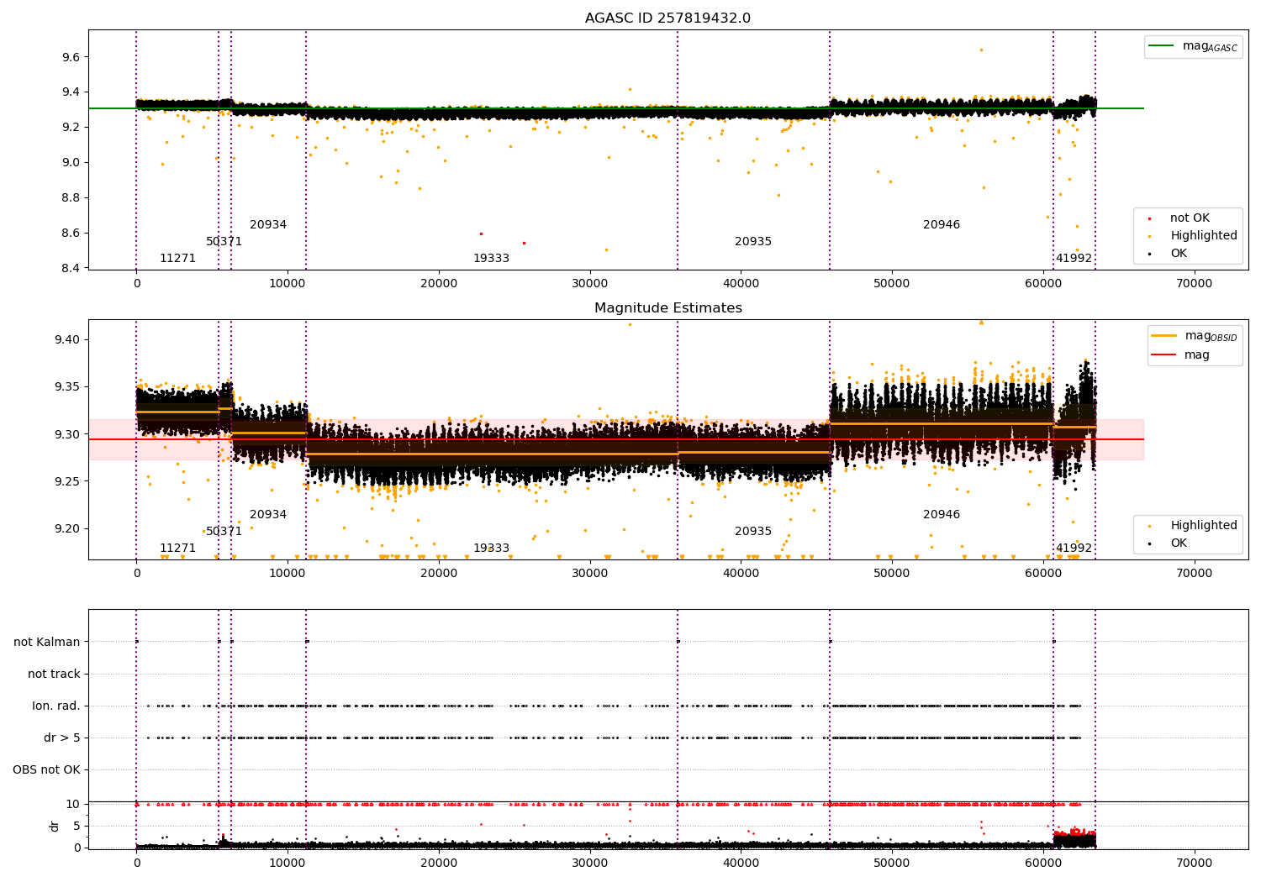This screenshot has width=1261, height=882.
Task: Select the 'not OK' legend entry
Action: coord(1190,218)
